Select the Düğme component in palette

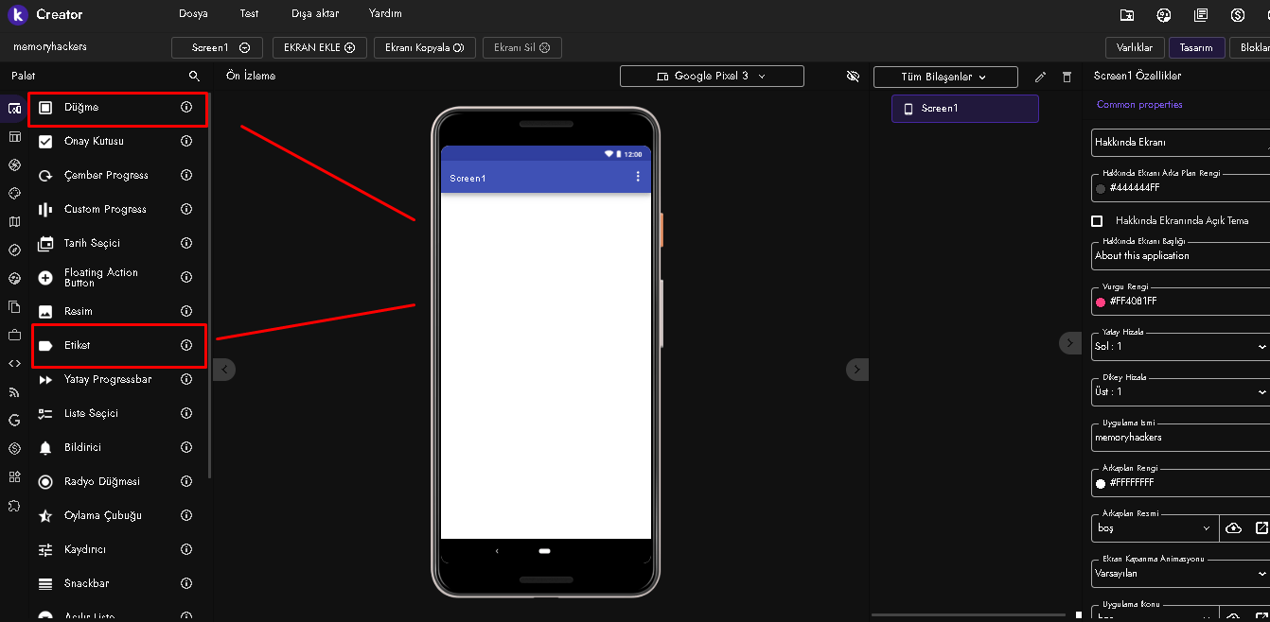(117, 108)
